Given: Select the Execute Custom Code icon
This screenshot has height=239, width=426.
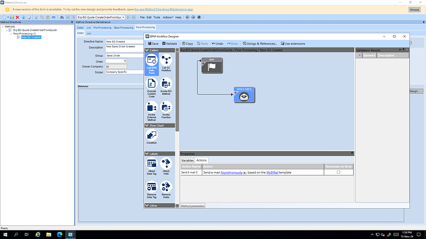Looking at the screenshot, I should click(x=152, y=87).
